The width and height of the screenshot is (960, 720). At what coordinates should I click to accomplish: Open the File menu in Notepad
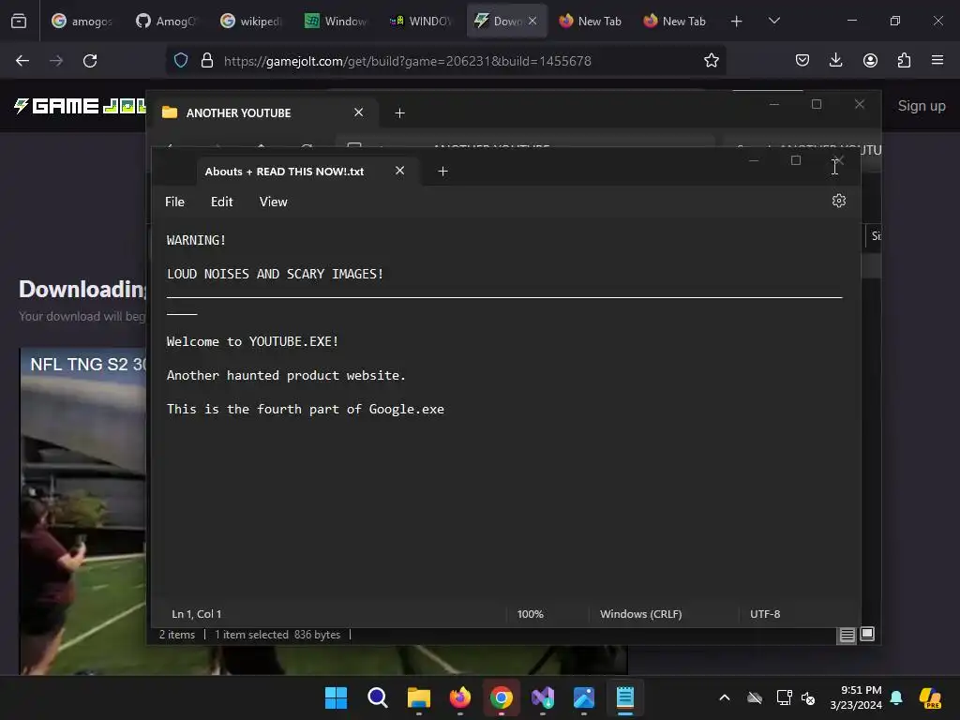click(174, 202)
